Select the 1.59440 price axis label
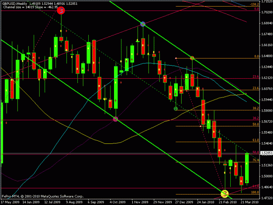 267,100
